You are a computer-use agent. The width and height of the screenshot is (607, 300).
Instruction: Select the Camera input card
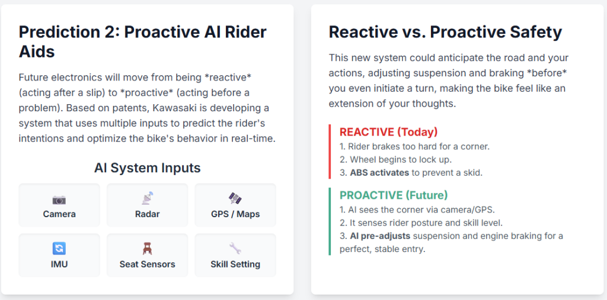59,205
